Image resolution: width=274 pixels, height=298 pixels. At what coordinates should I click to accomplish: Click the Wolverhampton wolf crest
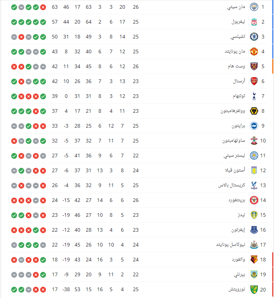tap(254, 111)
